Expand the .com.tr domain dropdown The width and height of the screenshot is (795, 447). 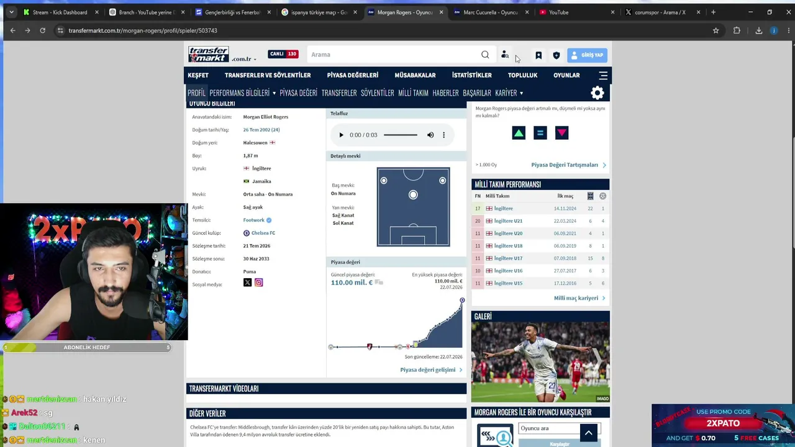pyautogui.click(x=244, y=59)
